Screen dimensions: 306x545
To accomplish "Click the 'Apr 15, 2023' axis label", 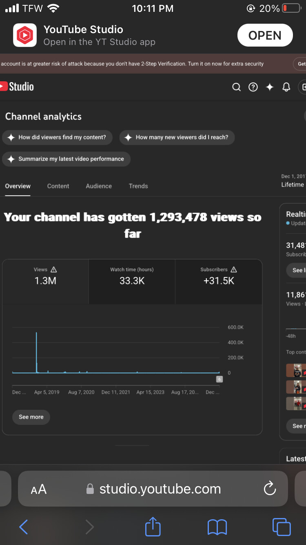I will (x=151, y=392).
